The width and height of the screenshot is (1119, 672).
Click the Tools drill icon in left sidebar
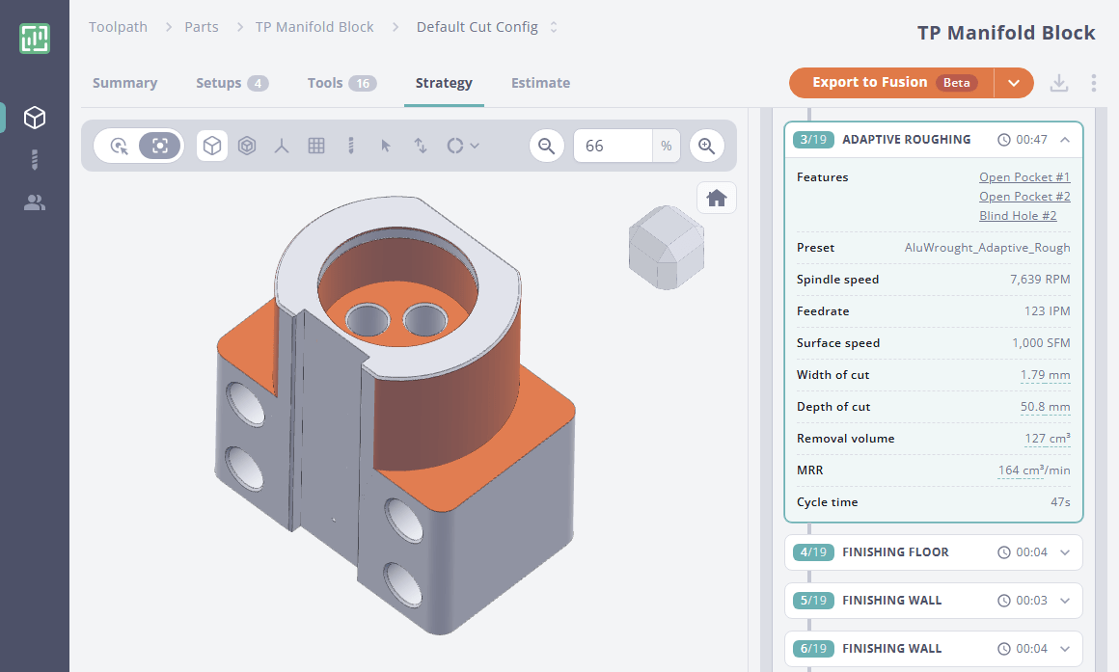coord(34,159)
